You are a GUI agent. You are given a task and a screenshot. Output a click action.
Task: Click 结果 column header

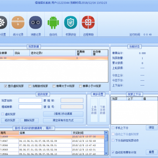click(x=45, y=133)
